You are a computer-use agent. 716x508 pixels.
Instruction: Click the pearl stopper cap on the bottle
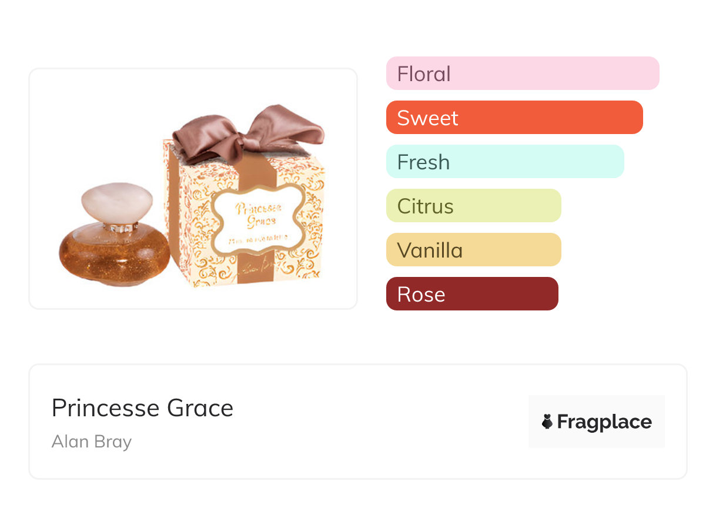[117, 203]
